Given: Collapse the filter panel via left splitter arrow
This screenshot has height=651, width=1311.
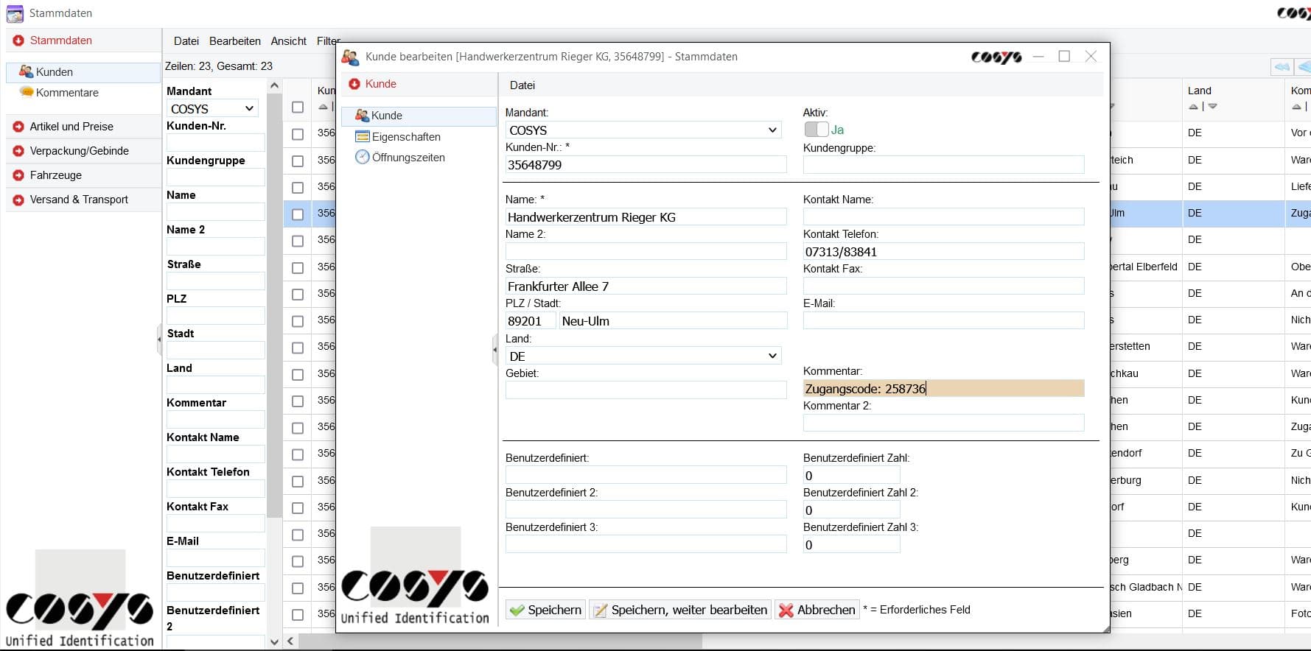Looking at the screenshot, I should 159,339.
